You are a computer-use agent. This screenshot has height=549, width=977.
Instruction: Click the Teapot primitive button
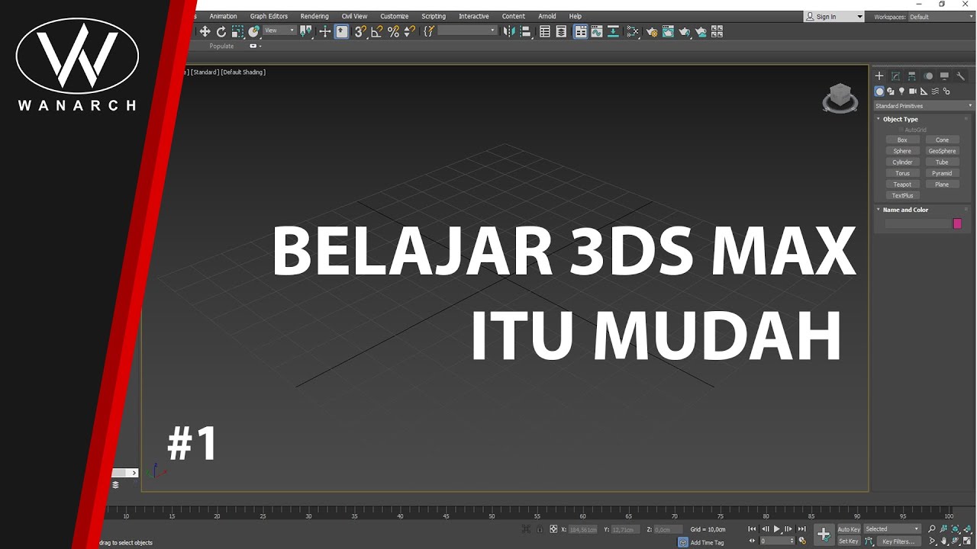point(902,185)
